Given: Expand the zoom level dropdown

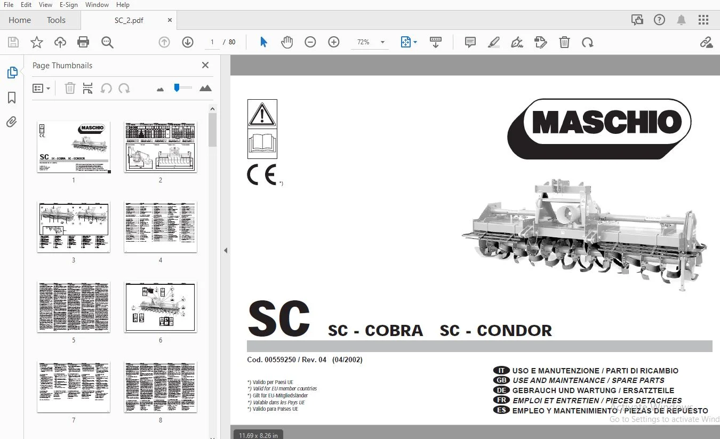Looking at the screenshot, I should pyautogui.click(x=382, y=42).
